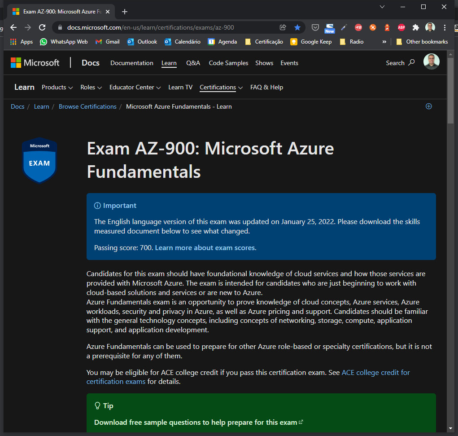Reload the current page
Viewport: 458px width, 436px height.
point(42,27)
